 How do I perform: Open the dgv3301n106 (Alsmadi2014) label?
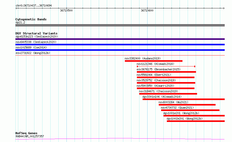coord(162,97)
